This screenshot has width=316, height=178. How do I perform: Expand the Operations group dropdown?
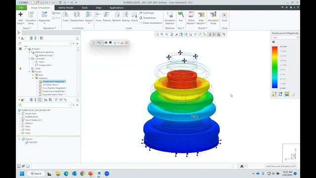[x=49, y=28]
